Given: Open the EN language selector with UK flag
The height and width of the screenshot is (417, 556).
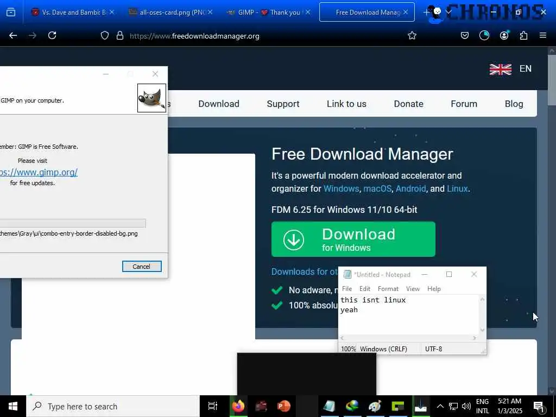Looking at the screenshot, I should (510, 69).
